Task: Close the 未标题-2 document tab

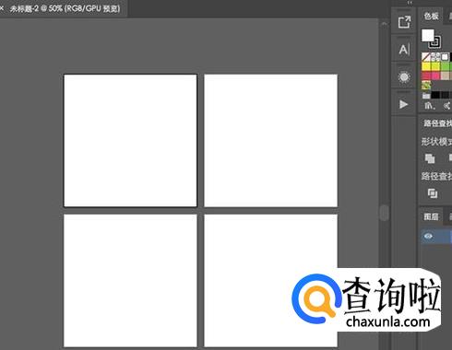Action: [x=2, y=8]
